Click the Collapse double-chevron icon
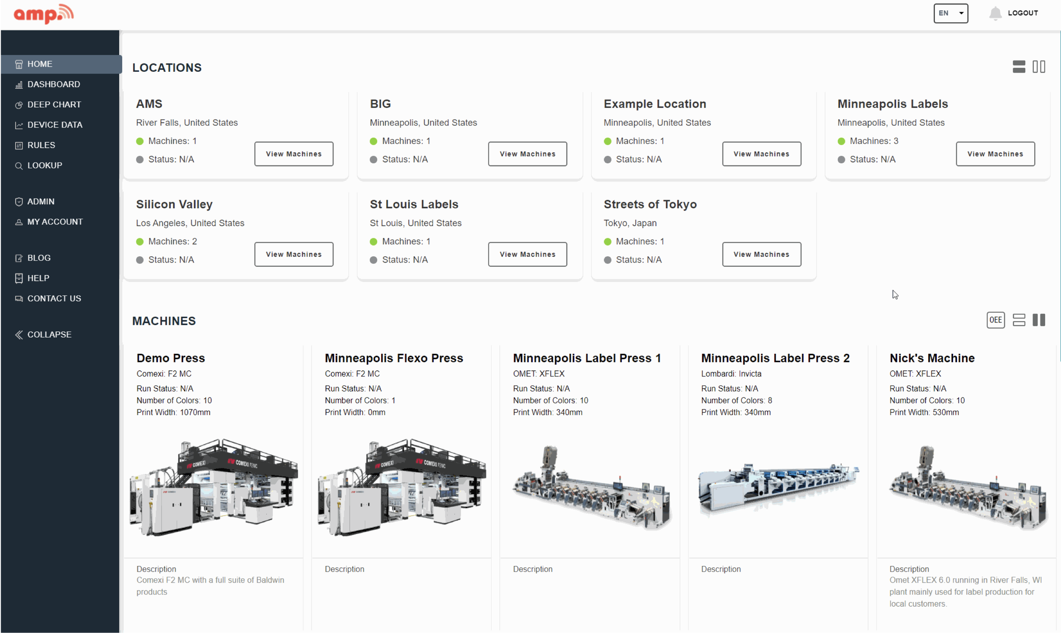This screenshot has height=633, width=1061. (19, 335)
